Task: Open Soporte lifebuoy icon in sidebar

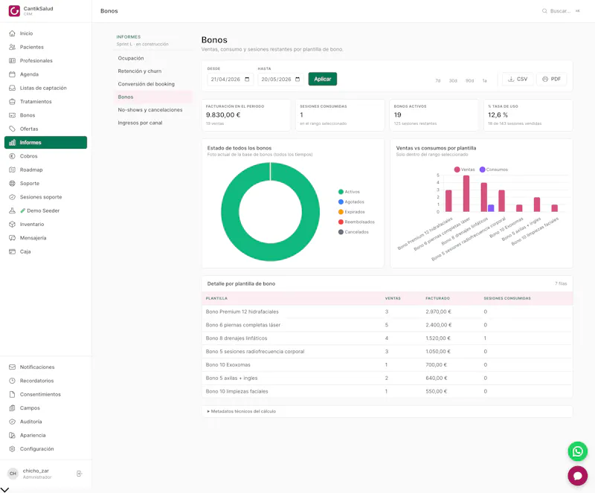Action: (x=12, y=184)
